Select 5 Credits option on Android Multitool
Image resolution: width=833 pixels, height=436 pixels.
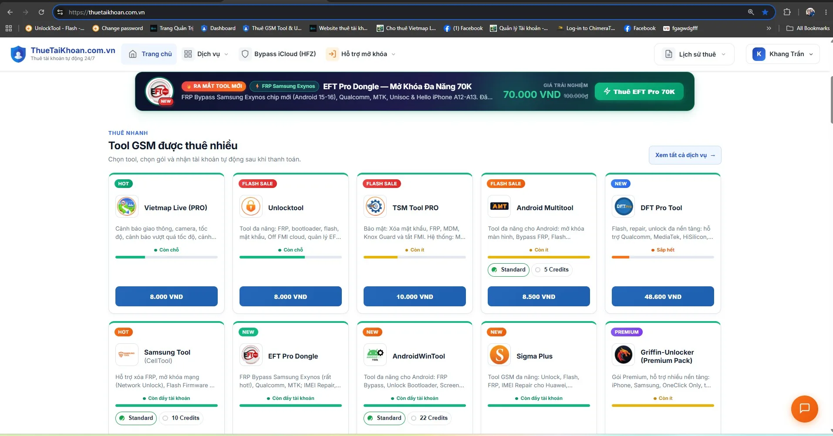tap(552, 270)
